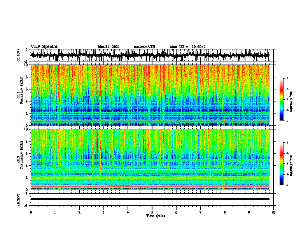Screen dimensions: 308x238
Task: Click the "7" tick on the time axis
Action: coord(201,212)
